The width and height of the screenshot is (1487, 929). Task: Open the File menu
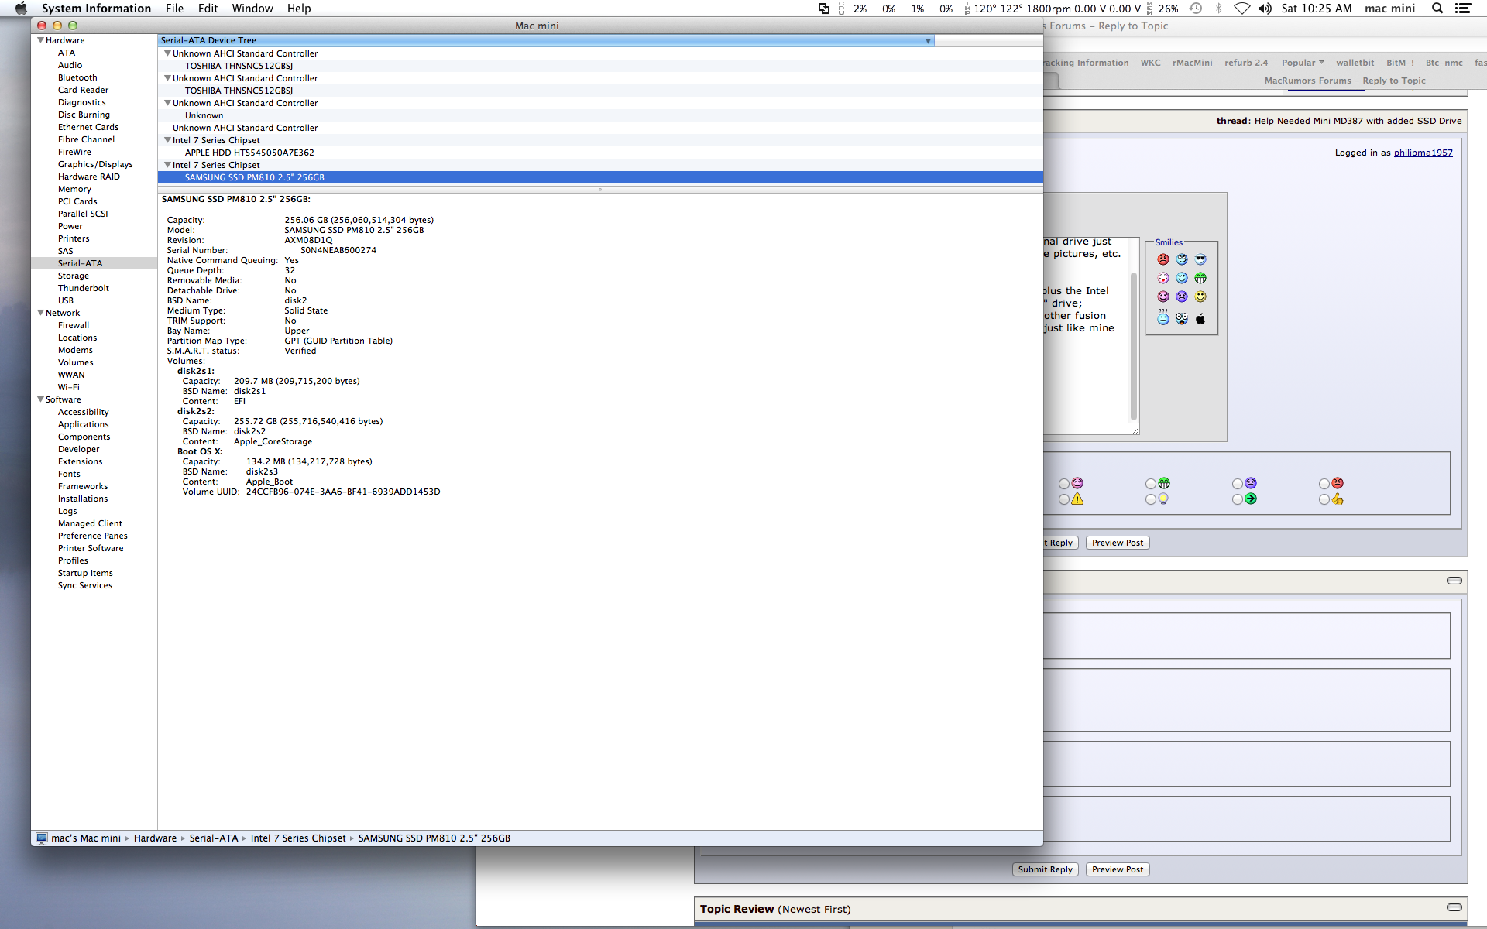pos(174,9)
